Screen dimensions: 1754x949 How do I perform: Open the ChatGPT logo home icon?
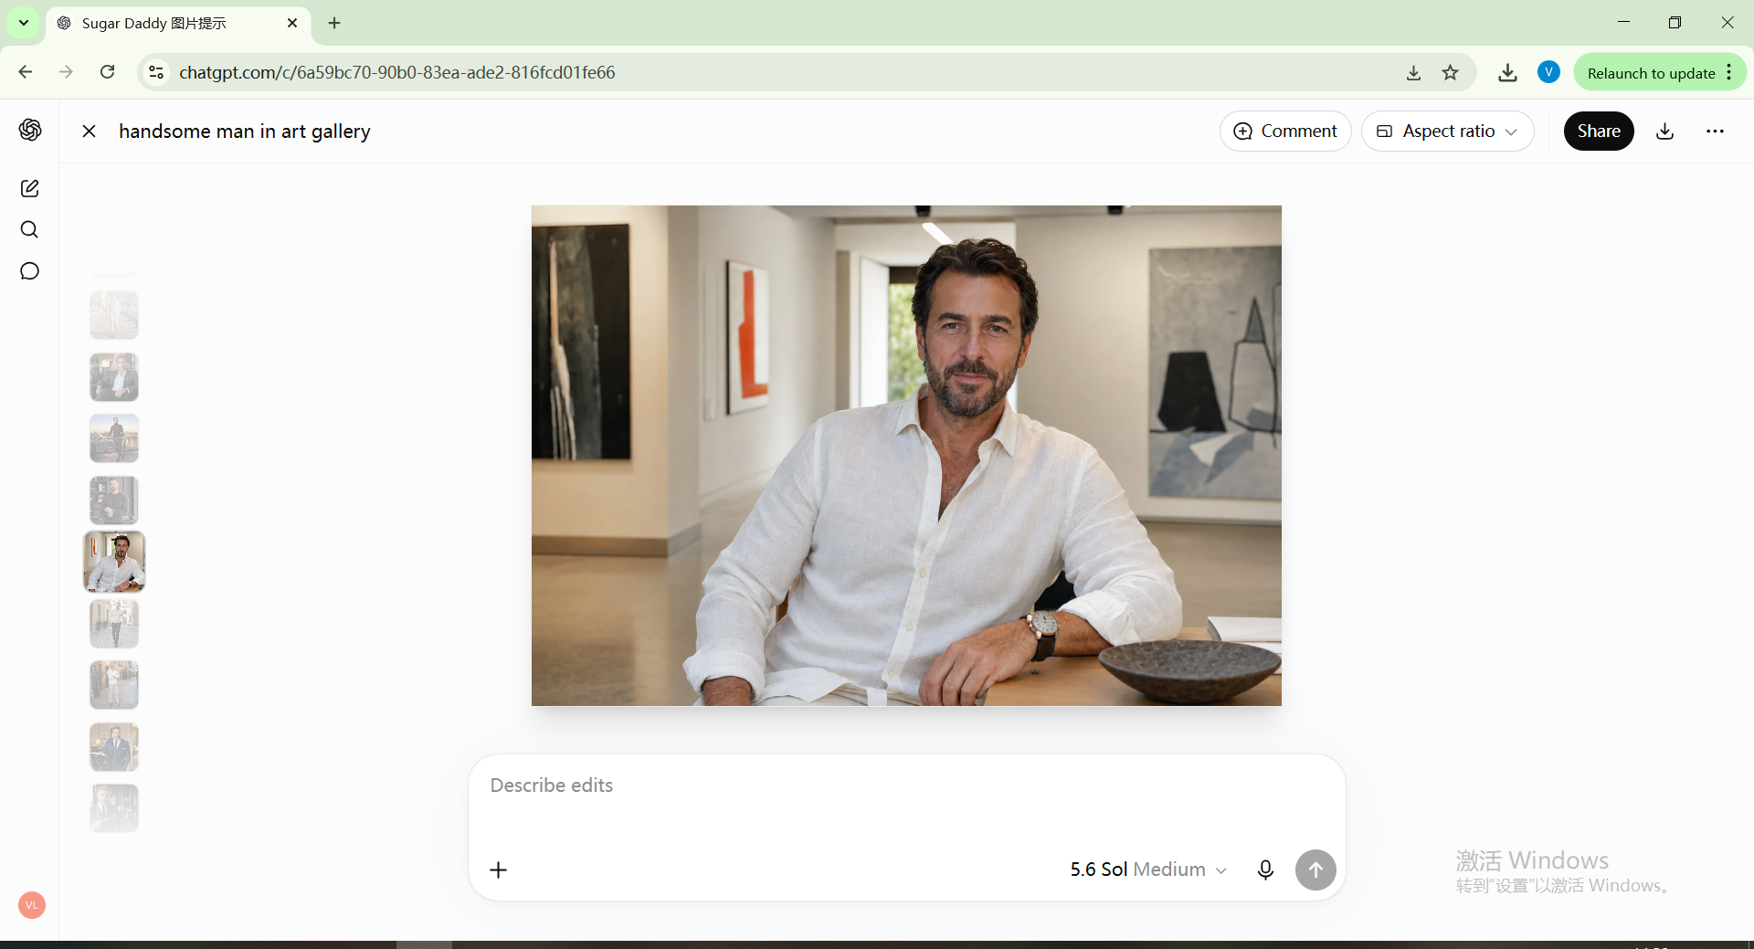pyautogui.click(x=30, y=130)
